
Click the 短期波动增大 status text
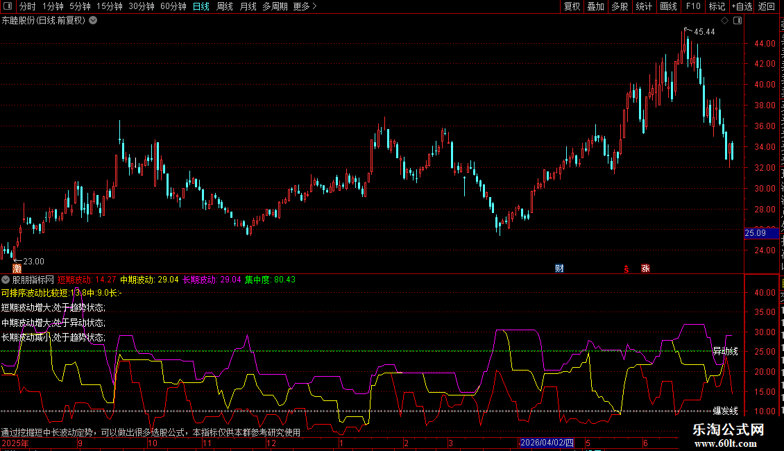pyautogui.click(x=53, y=308)
